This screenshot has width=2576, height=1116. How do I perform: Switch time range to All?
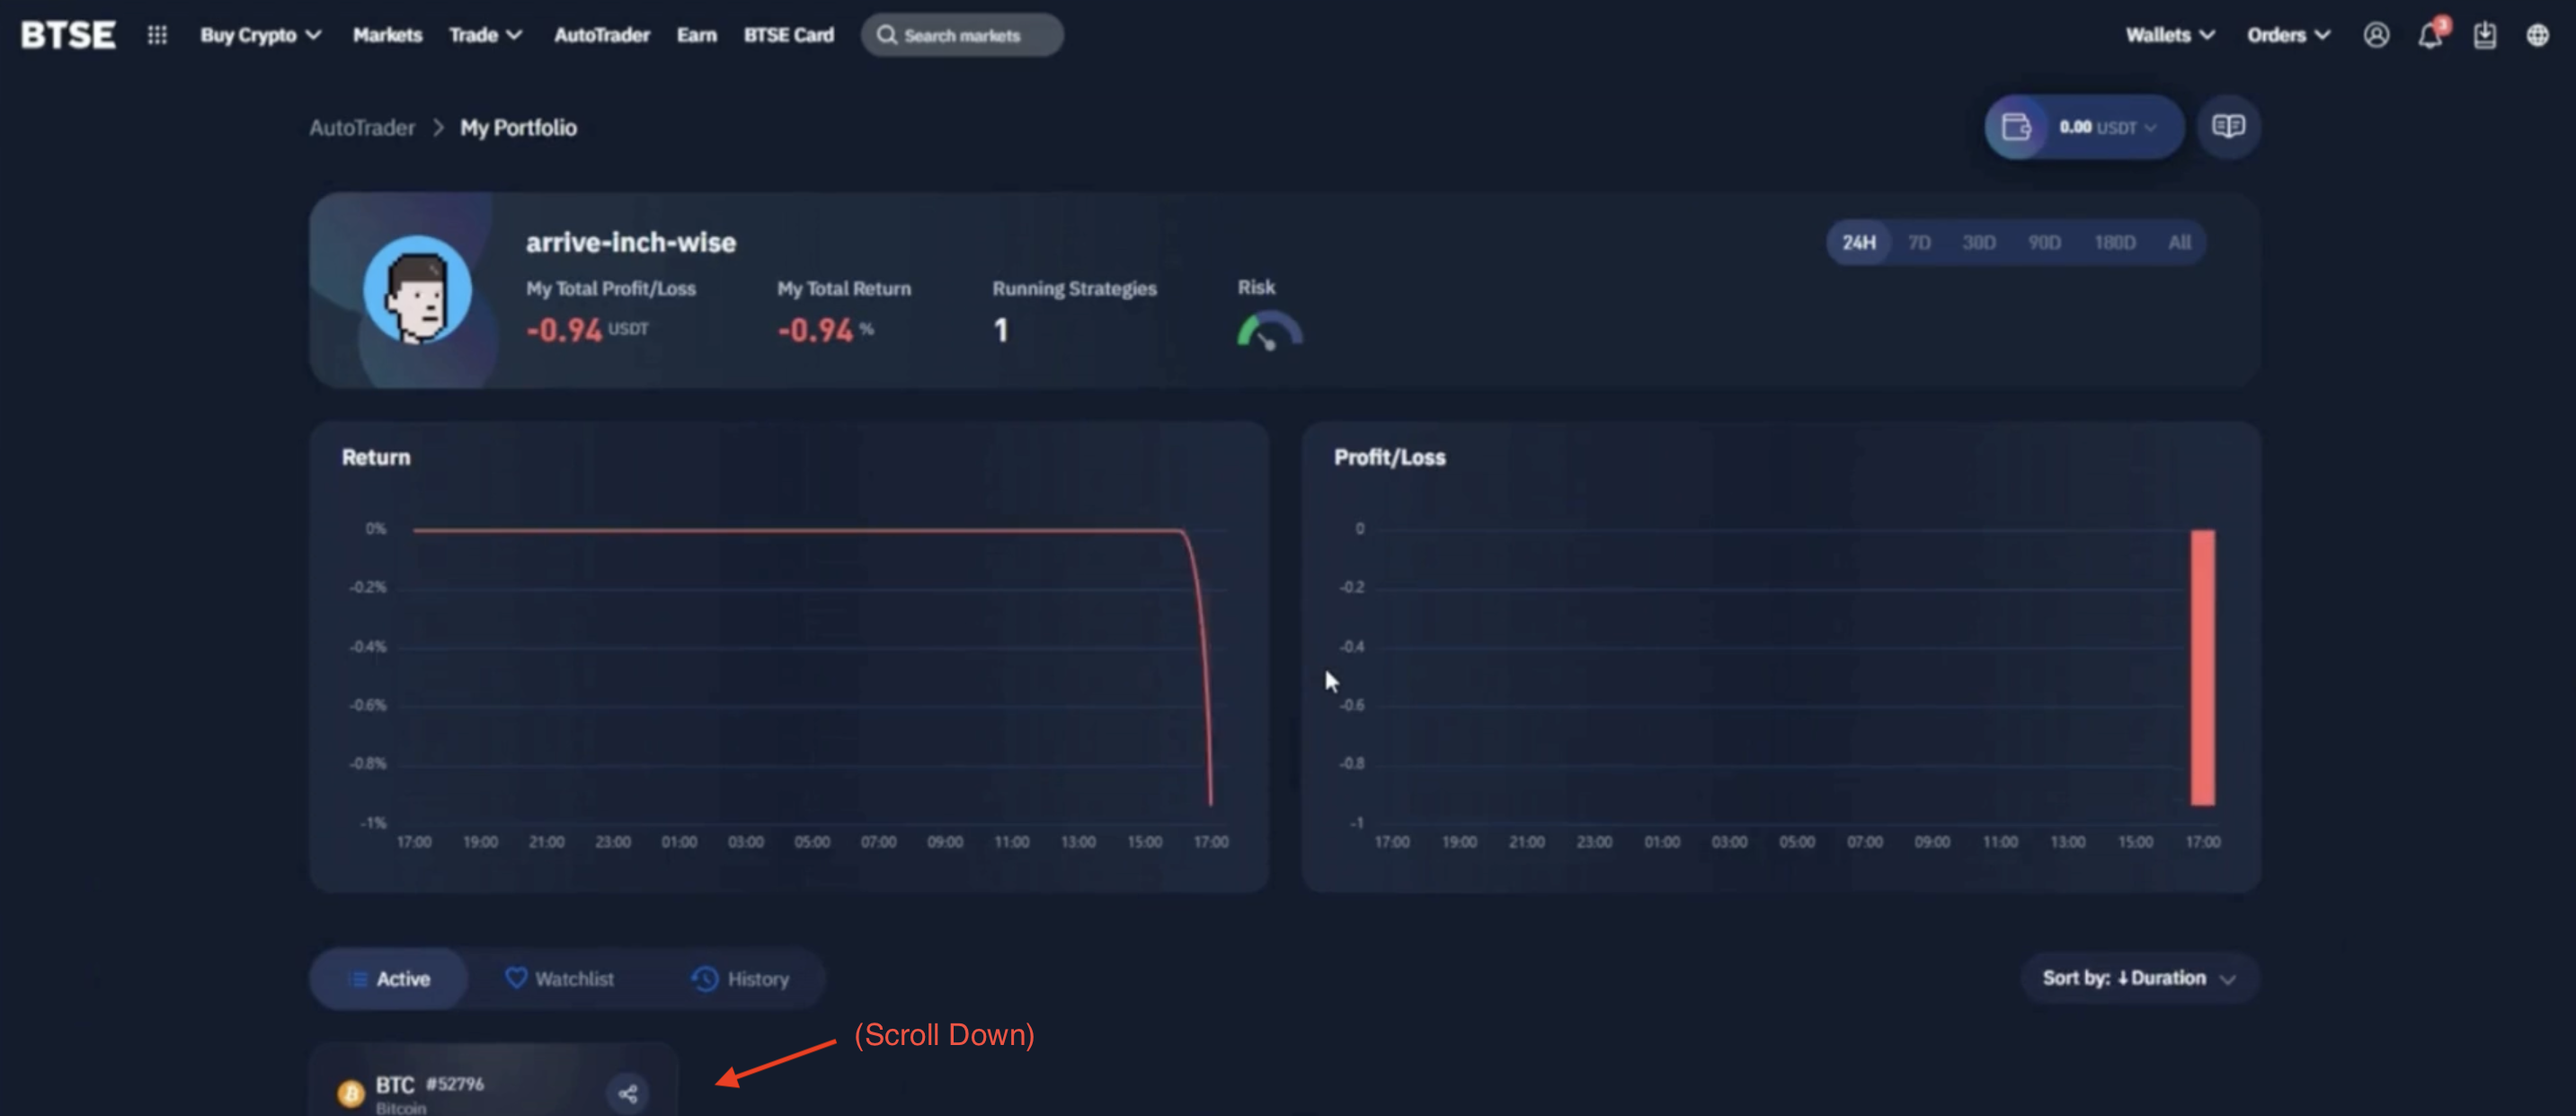(2180, 242)
